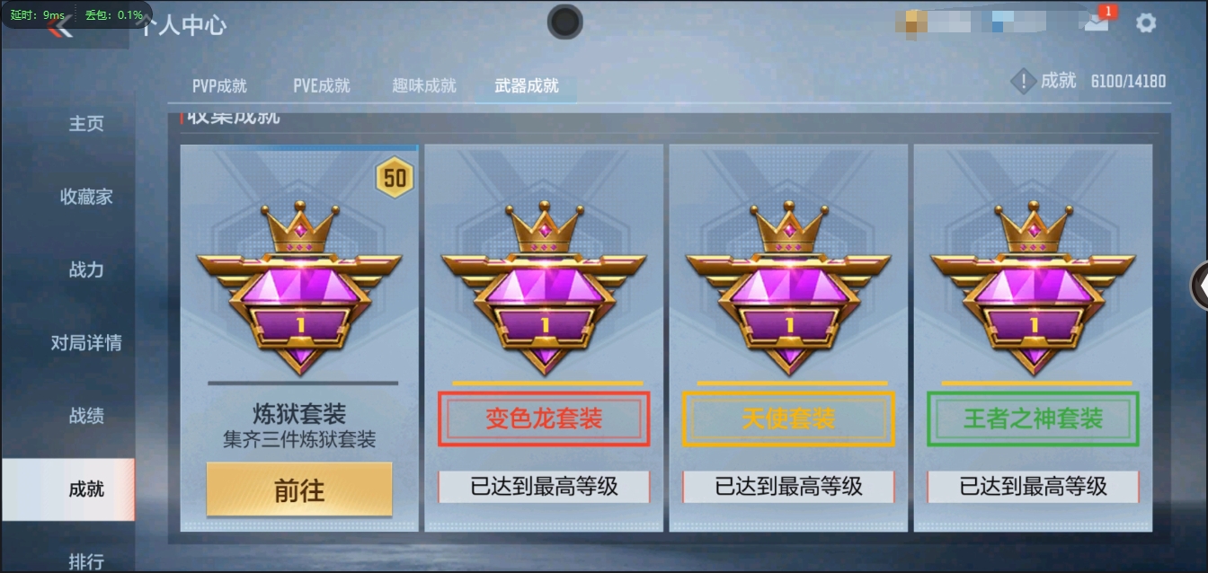Select the 武器成就 tab
Screen dimensions: 1208x573
(x=527, y=86)
